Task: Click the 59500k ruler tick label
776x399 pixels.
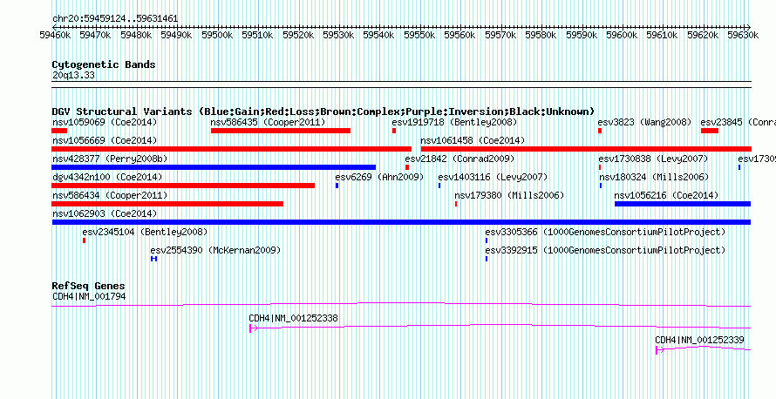Action: click(x=218, y=35)
